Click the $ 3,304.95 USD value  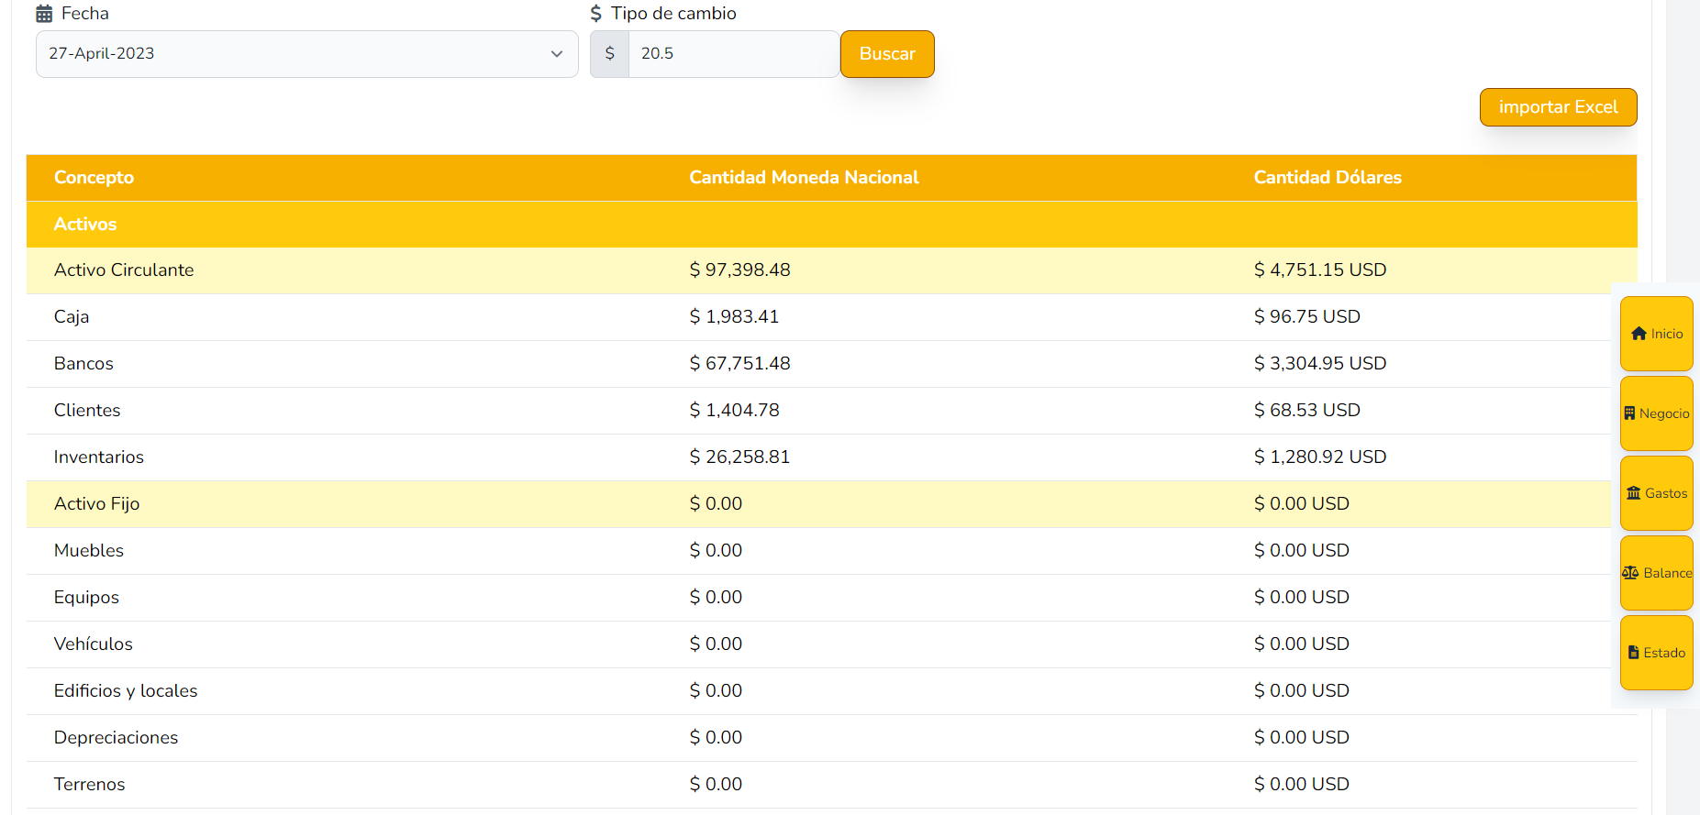coord(1320,364)
